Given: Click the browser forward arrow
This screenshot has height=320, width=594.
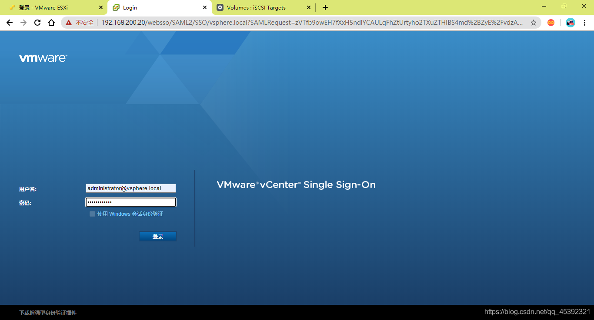Looking at the screenshot, I should coord(23,23).
